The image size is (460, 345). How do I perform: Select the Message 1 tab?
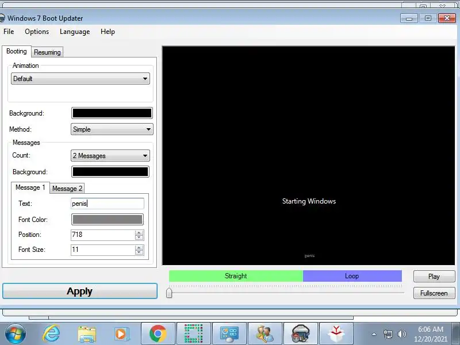(30, 187)
